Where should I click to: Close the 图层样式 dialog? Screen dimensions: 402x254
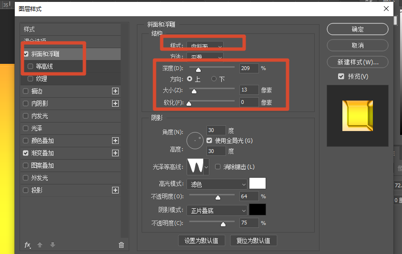(386, 9)
